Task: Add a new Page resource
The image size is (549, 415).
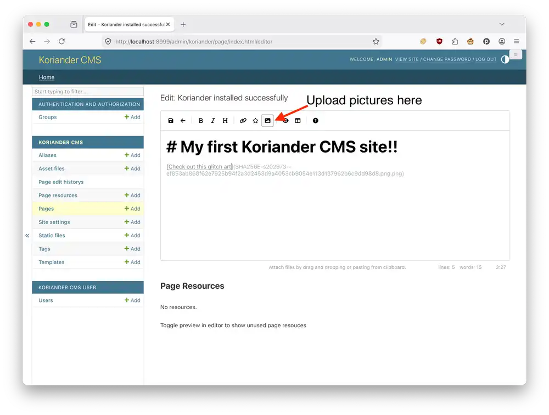Action: tap(132, 195)
